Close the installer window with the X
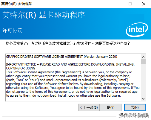Viewport: 151px width, 120px height. 144,4
